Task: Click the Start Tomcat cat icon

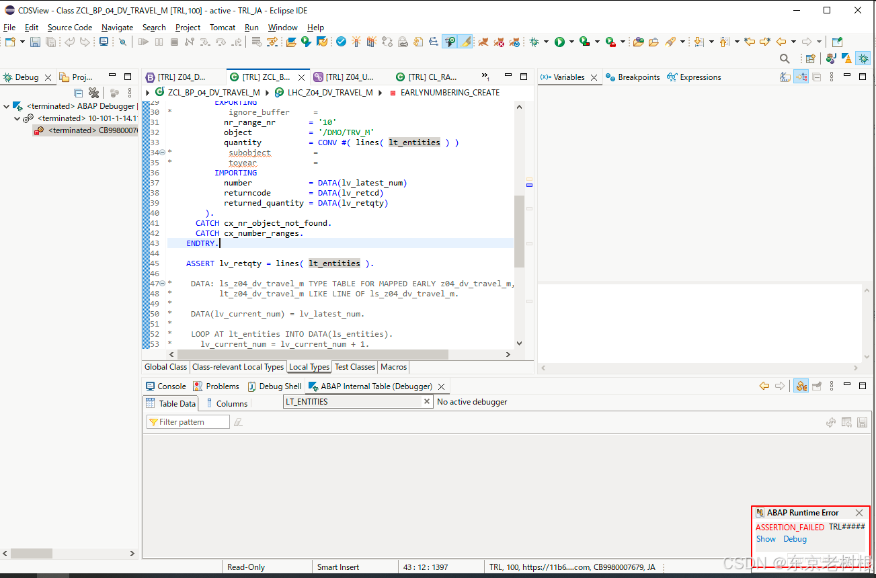Action: click(x=483, y=42)
